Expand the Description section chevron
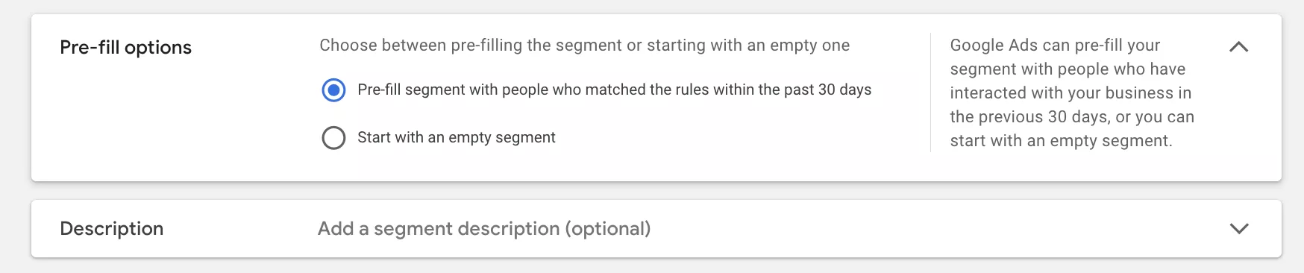This screenshot has height=273, width=1304. click(x=1238, y=228)
